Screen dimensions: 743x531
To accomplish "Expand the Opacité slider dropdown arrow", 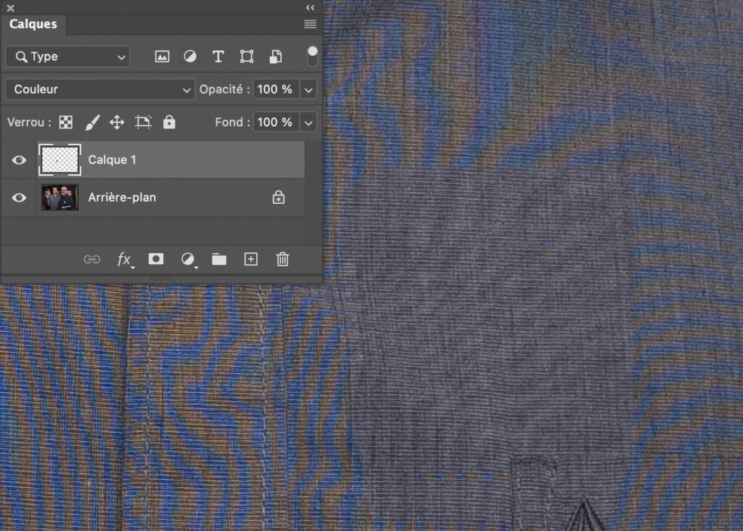I will tap(309, 89).
